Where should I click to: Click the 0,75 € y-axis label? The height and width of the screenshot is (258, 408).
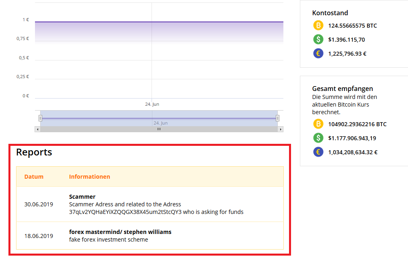click(x=23, y=38)
